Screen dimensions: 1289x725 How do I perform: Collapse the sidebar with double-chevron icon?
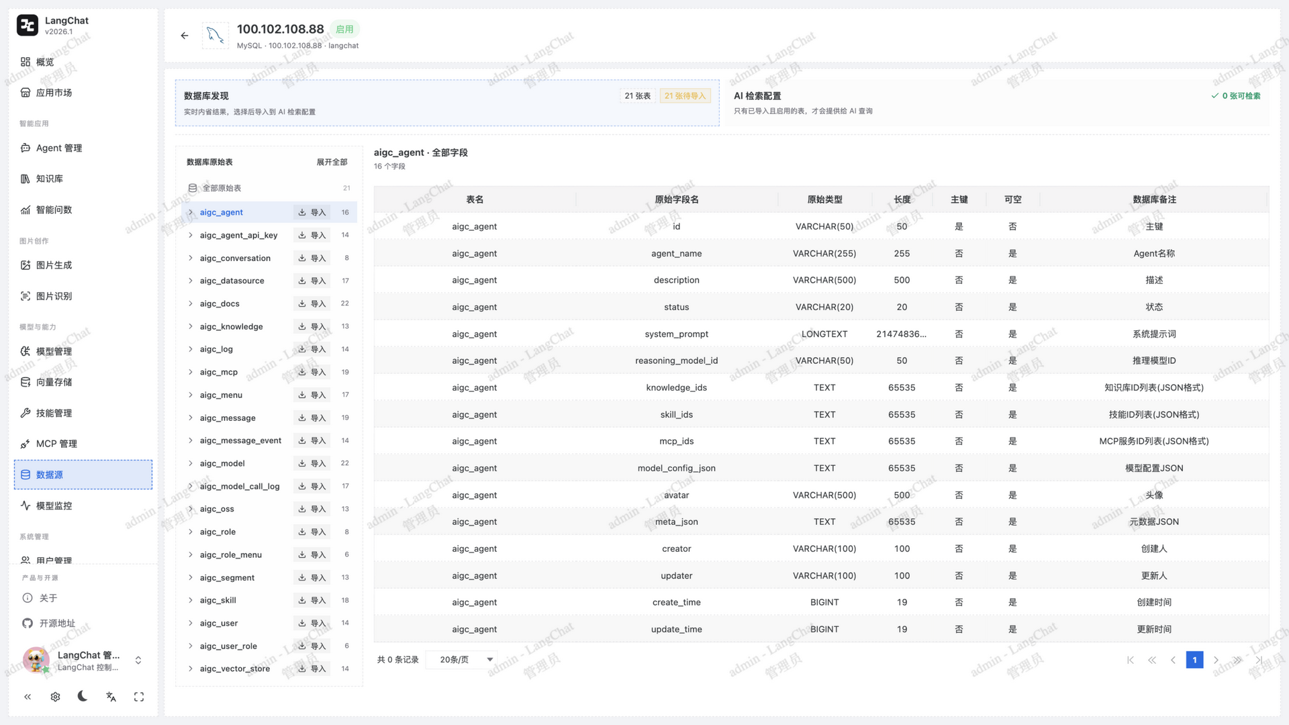pos(28,697)
